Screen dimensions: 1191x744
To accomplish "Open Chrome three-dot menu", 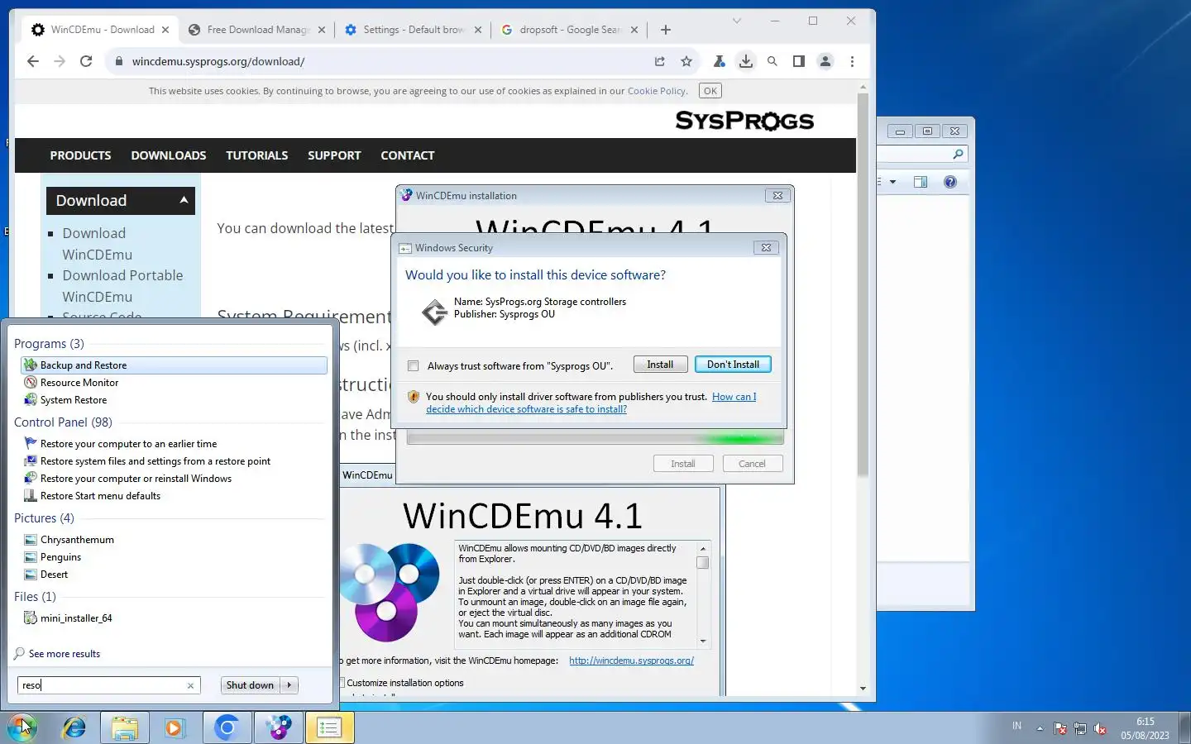I will 852,61.
